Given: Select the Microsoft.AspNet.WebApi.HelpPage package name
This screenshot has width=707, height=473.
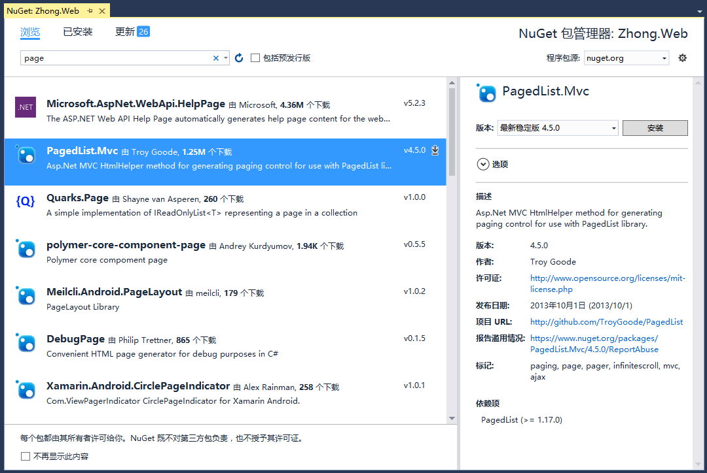Looking at the screenshot, I should 136,104.
